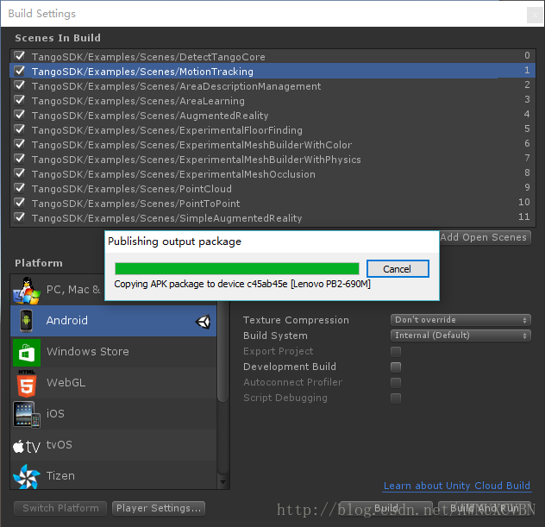Select the Windows Store platform label
Viewport: 545px width, 527px height.
click(x=88, y=351)
